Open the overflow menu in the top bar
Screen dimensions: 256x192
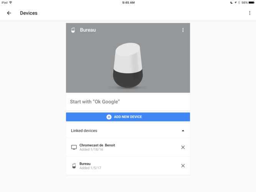point(249,13)
